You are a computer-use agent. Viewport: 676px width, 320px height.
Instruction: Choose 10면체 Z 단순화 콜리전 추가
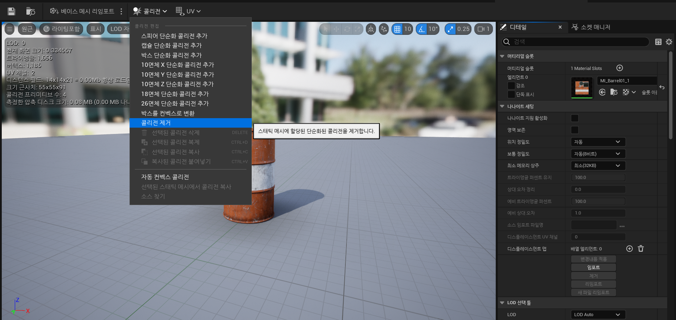pos(190,84)
